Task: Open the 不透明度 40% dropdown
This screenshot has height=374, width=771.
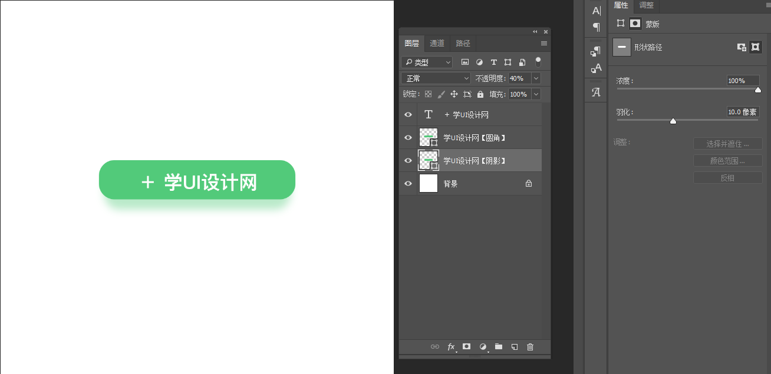Action: click(536, 78)
